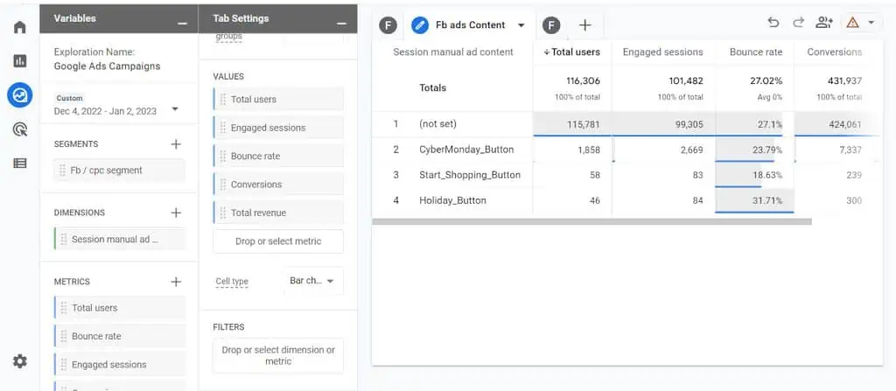
Task: Add a new segment with plus icon
Action: (x=176, y=144)
